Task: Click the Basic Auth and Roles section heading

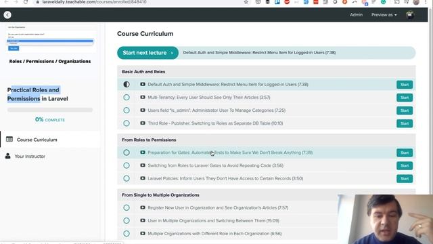Action: (143, 72)
